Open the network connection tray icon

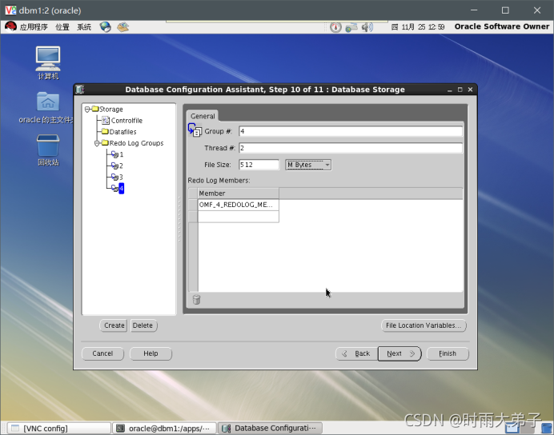(x=351, y=27)
